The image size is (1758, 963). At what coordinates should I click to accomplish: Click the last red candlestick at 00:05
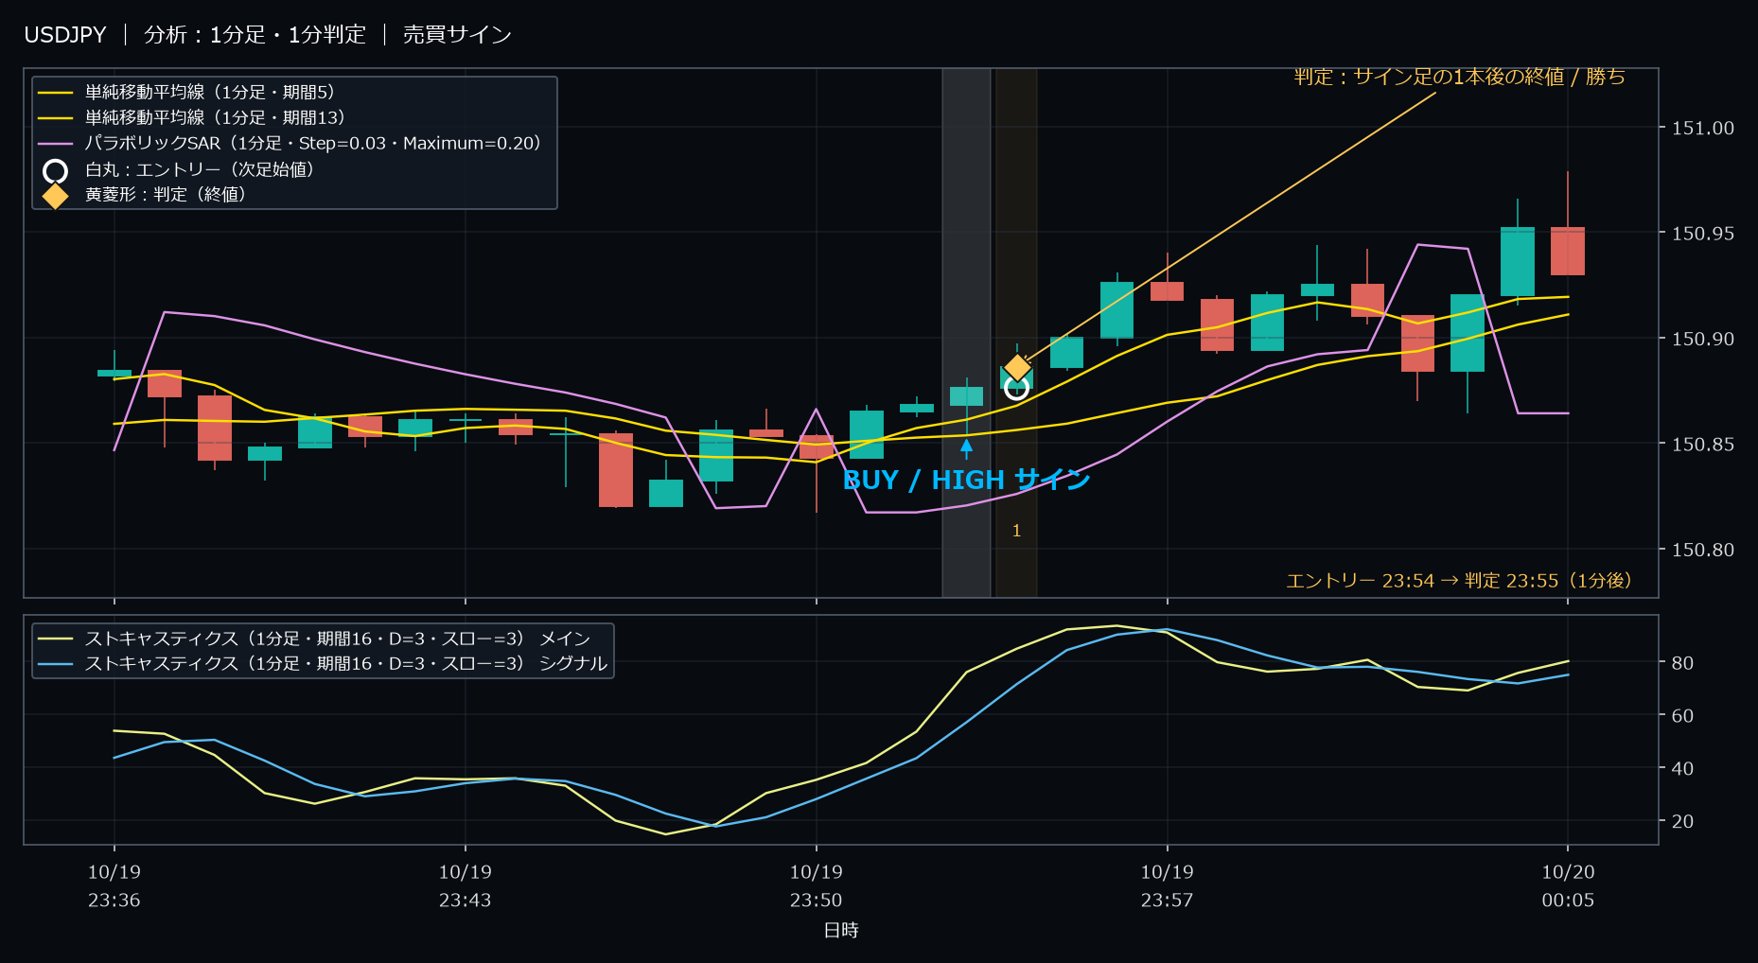[1568, 251]
